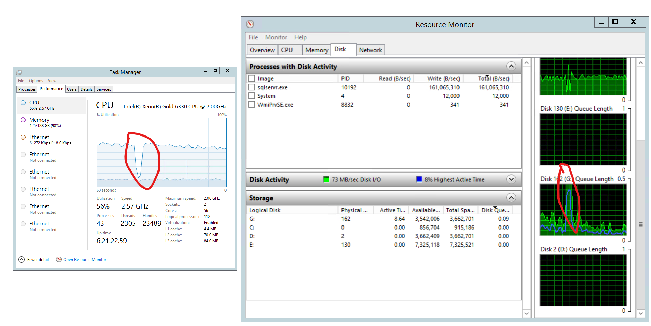
Task: Sort by Write (B/sec) column
Action: click(438, 79)
